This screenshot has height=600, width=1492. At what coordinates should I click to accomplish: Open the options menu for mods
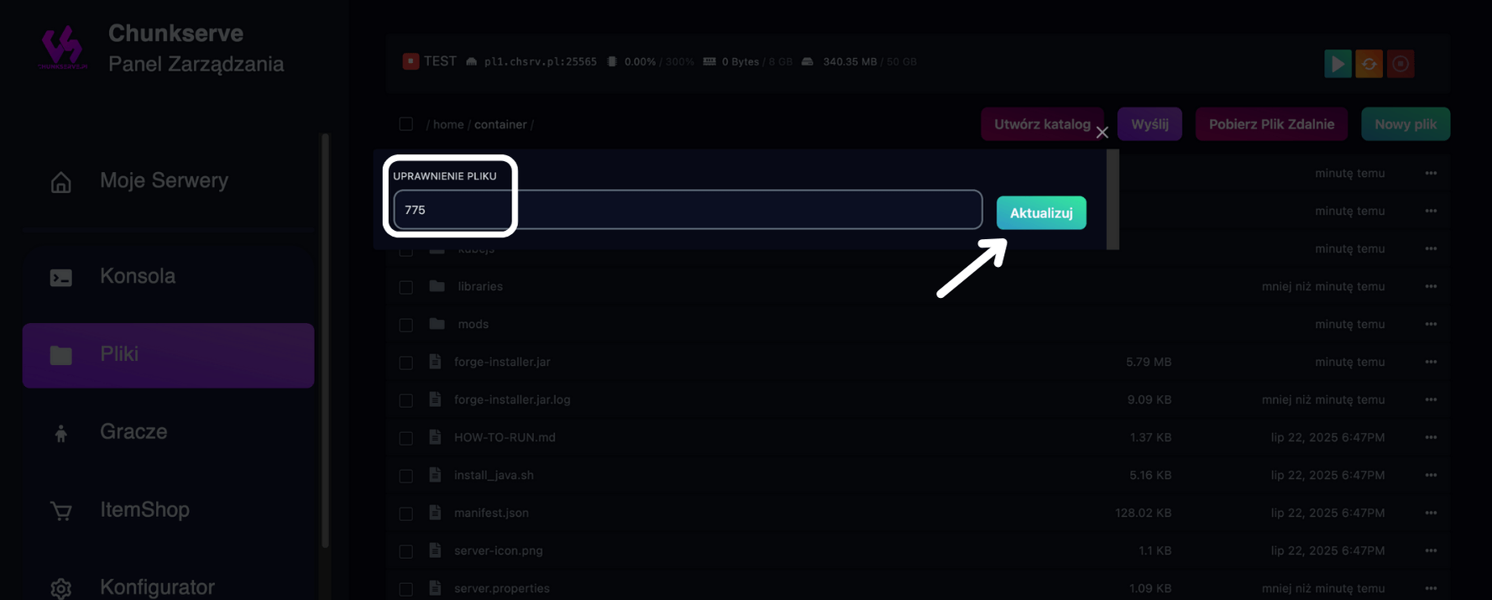pos(1431,324)
